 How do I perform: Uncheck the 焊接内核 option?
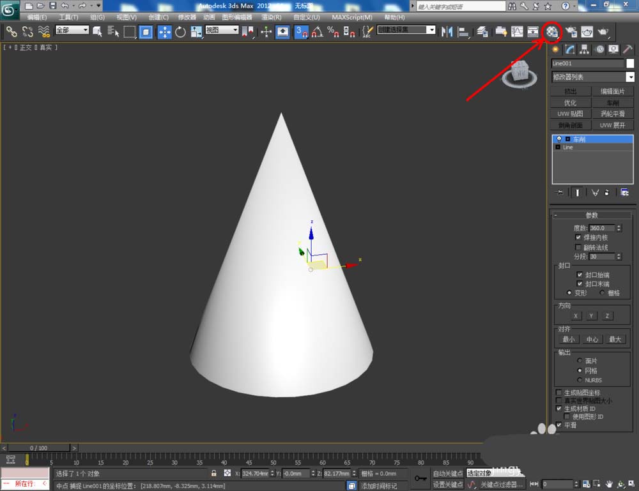tap(580, 238)
